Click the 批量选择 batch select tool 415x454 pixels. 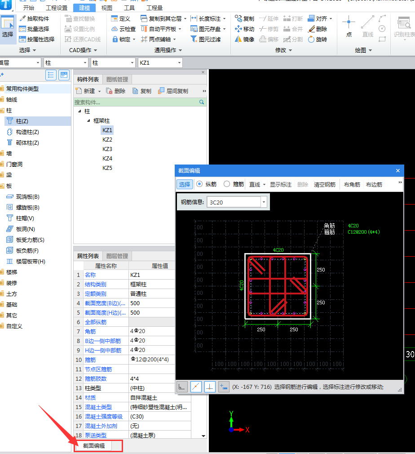34,29
